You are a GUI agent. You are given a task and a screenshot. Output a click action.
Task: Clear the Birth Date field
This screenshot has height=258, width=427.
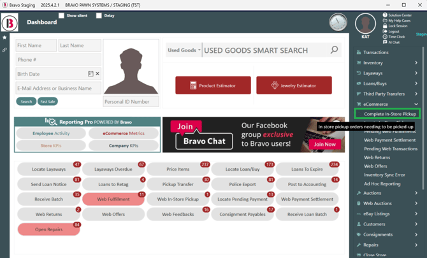(98, 74)
